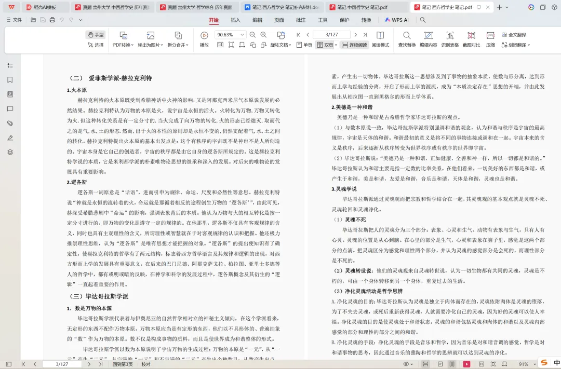Select the hand tool 手型
The height and width of the screenshot is (369, 561).
coord(96,35)
